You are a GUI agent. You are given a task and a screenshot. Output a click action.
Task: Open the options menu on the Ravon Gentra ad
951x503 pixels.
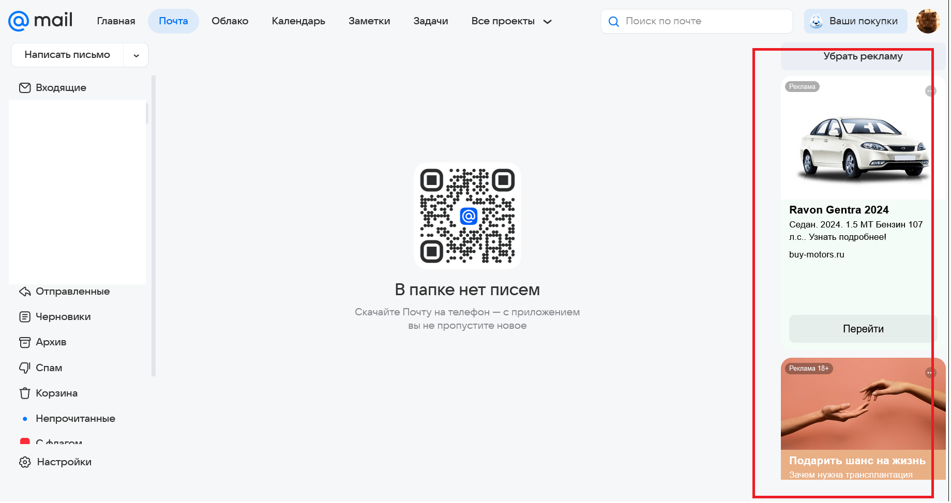point(929,90)
